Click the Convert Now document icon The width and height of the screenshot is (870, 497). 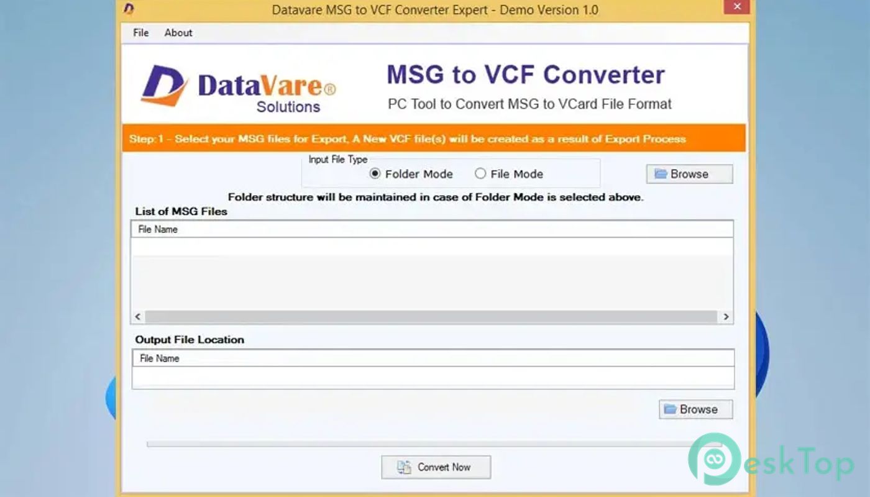coord(404,467)
